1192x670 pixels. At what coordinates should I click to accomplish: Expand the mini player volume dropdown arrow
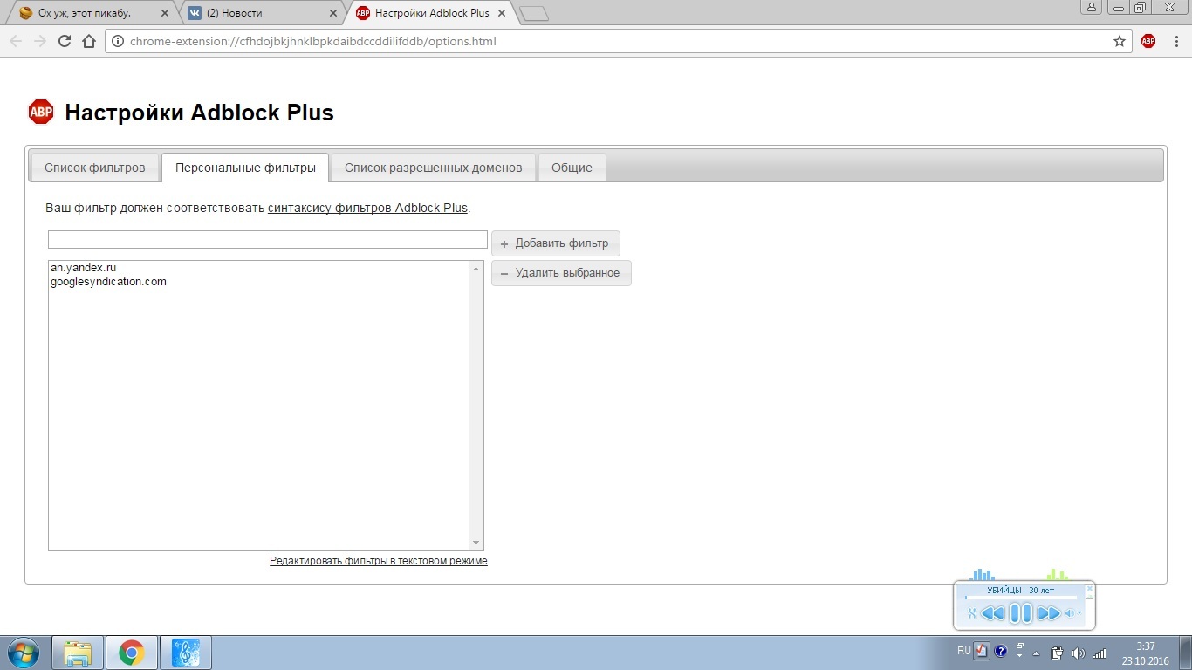[1079, 612]
